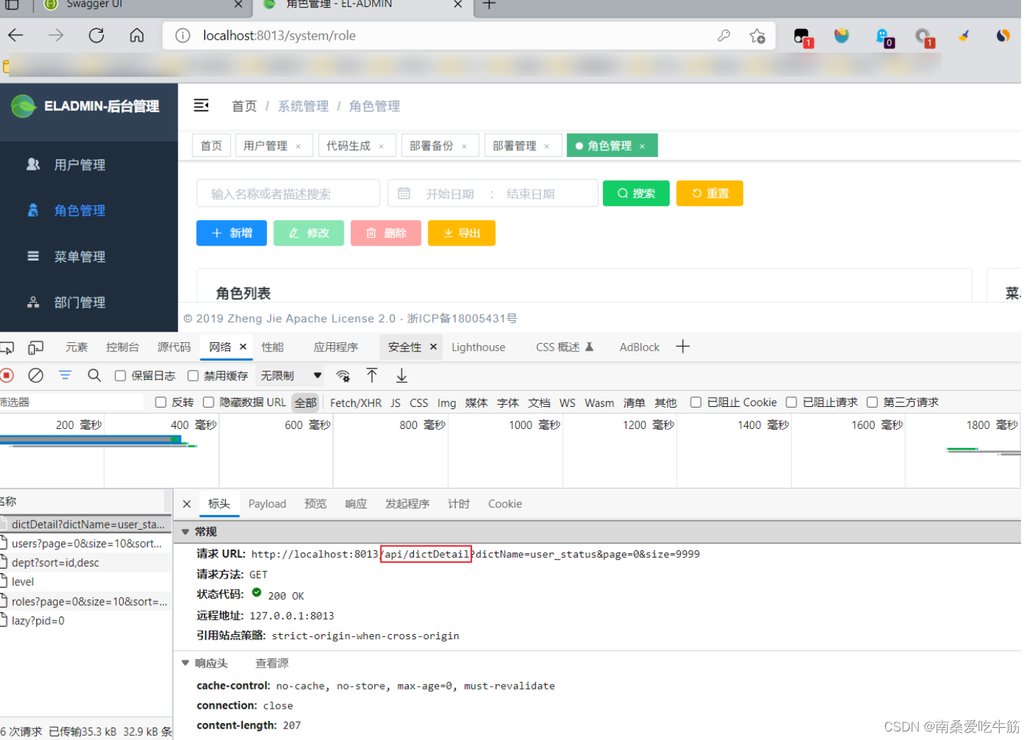Import HAR file upload arrow icon

372,376
